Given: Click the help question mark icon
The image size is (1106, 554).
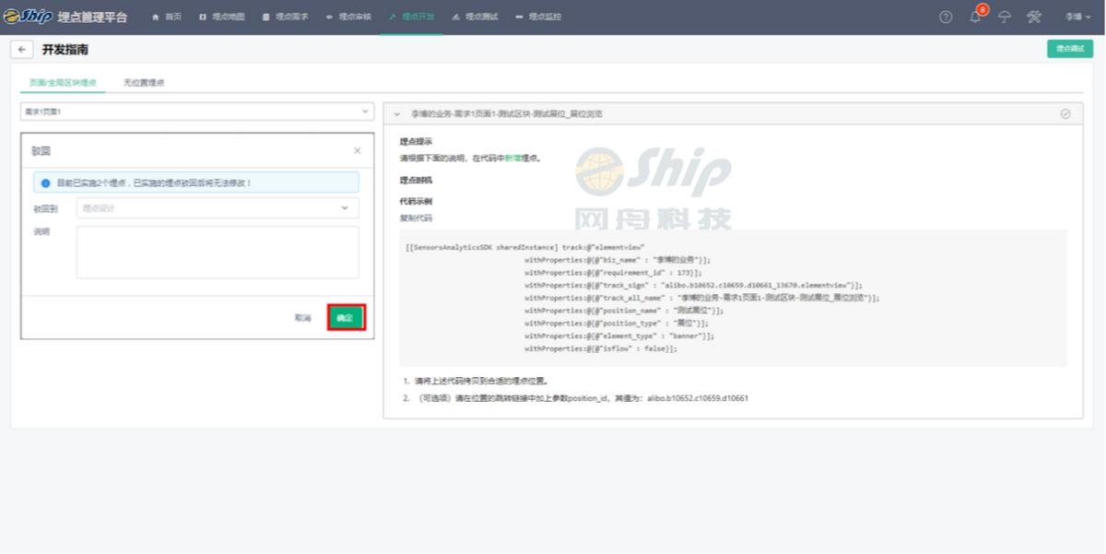Looking at the screenshot, I should click(x=946, y=18).
